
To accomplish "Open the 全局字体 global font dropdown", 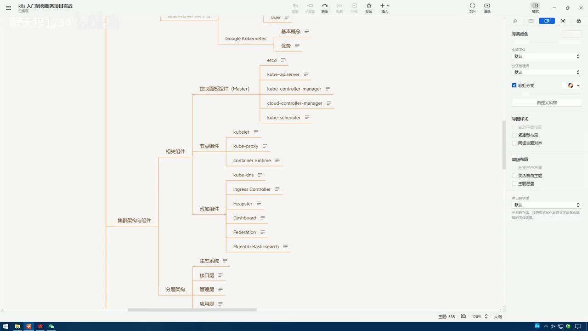I will coord(547,56).
